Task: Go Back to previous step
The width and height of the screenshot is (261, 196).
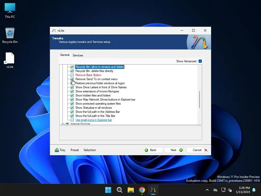Action: point(153,150)
